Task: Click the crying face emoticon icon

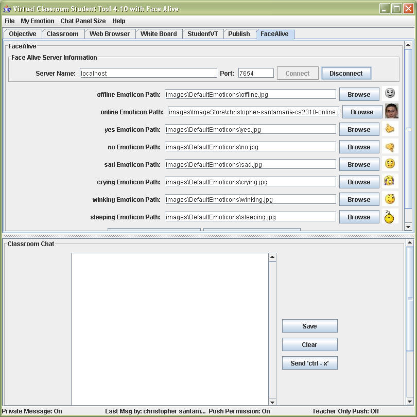Action: (390, 182)
